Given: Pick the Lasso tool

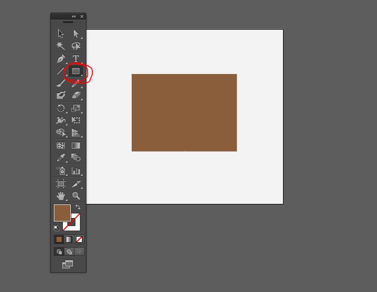Looking at the screenshot, I should [76, 46].
